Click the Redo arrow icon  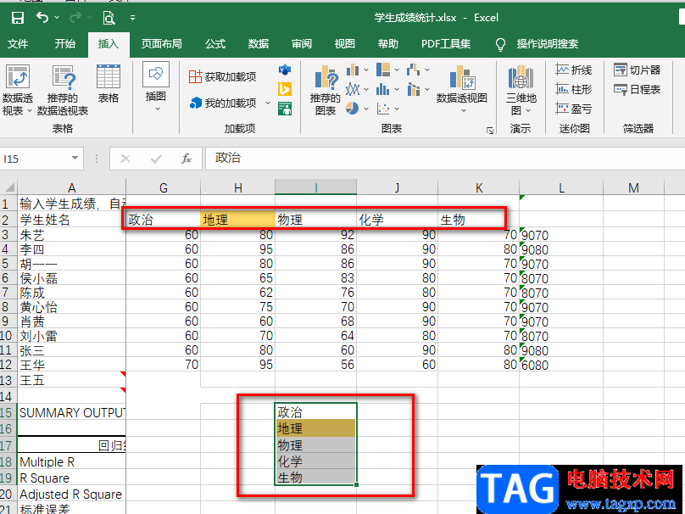(x=75, y=18)
